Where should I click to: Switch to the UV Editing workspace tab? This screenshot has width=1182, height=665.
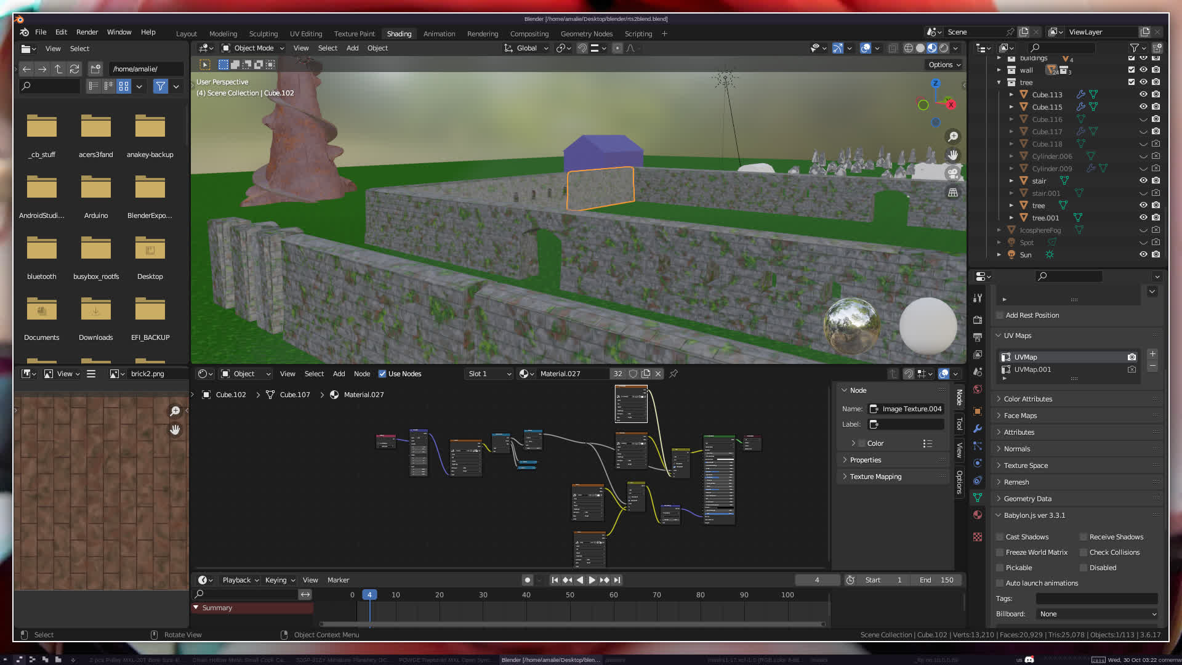tap(306, 34)
